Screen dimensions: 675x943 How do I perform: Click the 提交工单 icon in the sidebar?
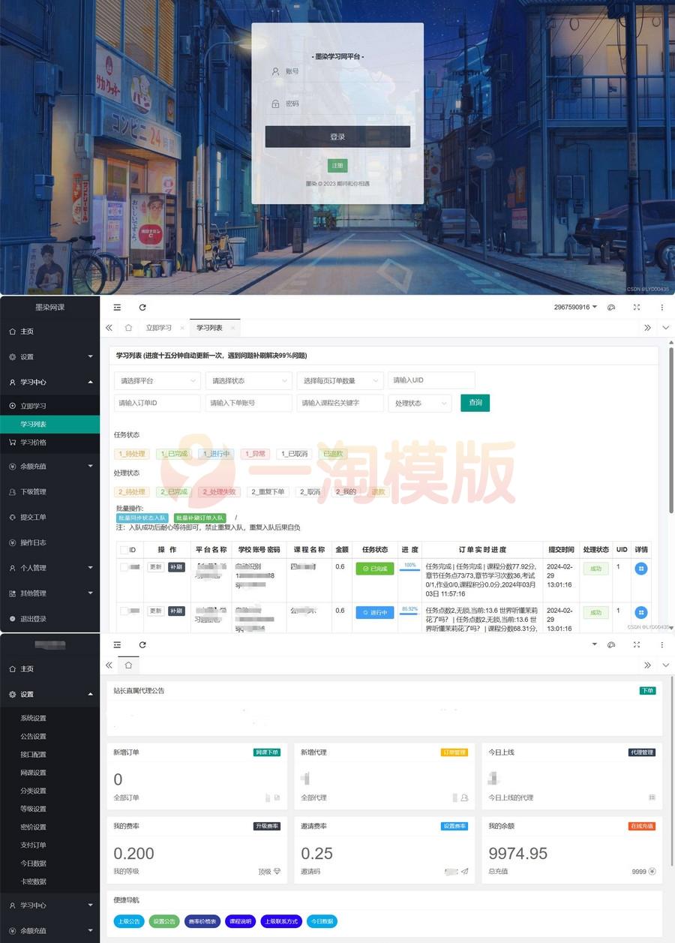click(x=11, y=517)
